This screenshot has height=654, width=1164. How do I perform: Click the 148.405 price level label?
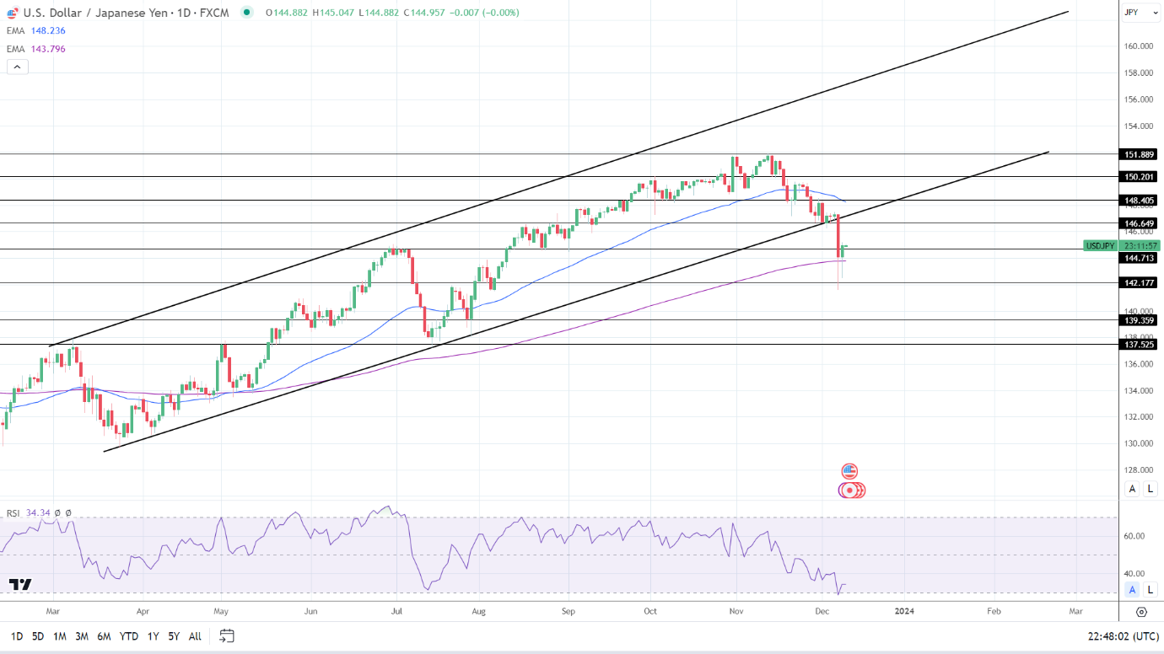[x=1138, y=201]
